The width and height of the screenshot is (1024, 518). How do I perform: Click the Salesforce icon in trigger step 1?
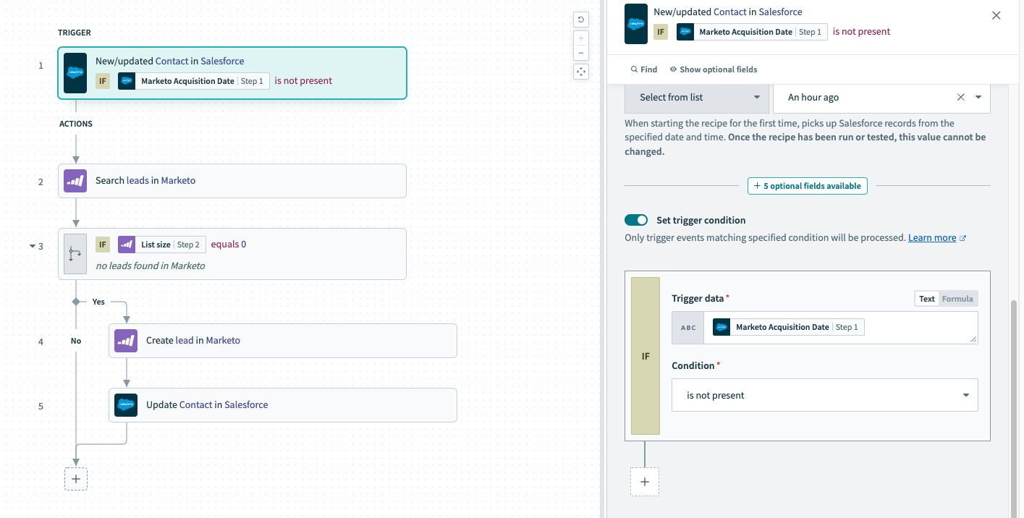point(75,73)
